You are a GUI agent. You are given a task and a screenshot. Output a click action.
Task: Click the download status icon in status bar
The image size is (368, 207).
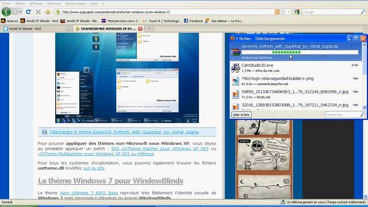point(283,202)
